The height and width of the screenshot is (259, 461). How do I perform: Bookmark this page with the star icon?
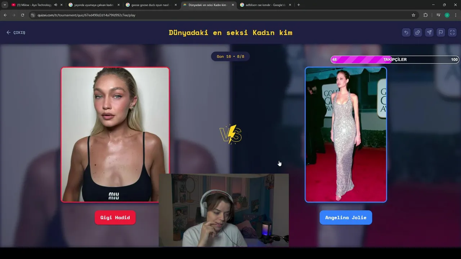413,15
